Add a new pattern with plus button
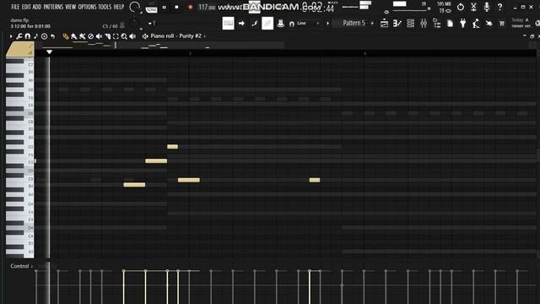The image size is (540, 304). (372, 24)
